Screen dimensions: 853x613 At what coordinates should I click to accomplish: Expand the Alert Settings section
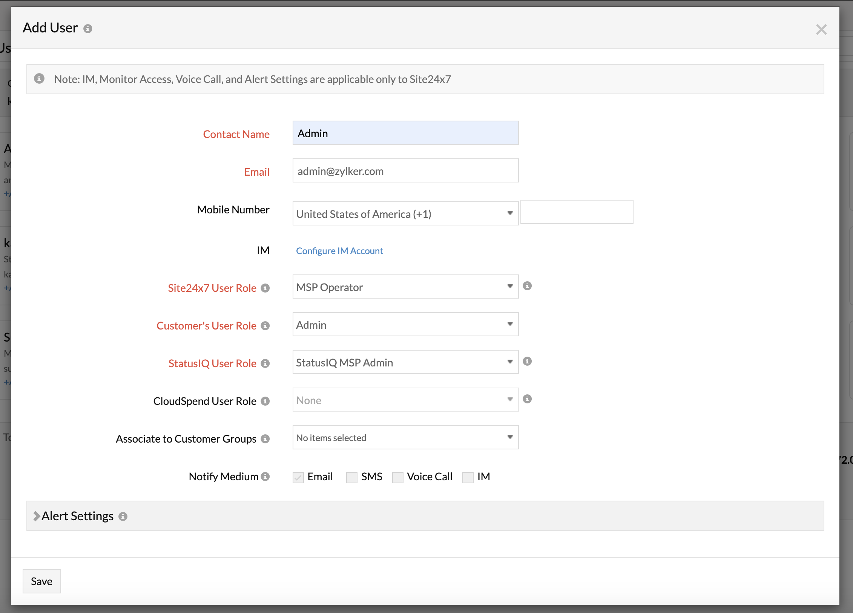point(37,516)
